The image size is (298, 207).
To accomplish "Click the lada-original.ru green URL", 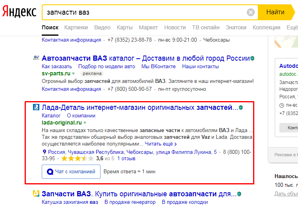I will (x=62, y=123).
